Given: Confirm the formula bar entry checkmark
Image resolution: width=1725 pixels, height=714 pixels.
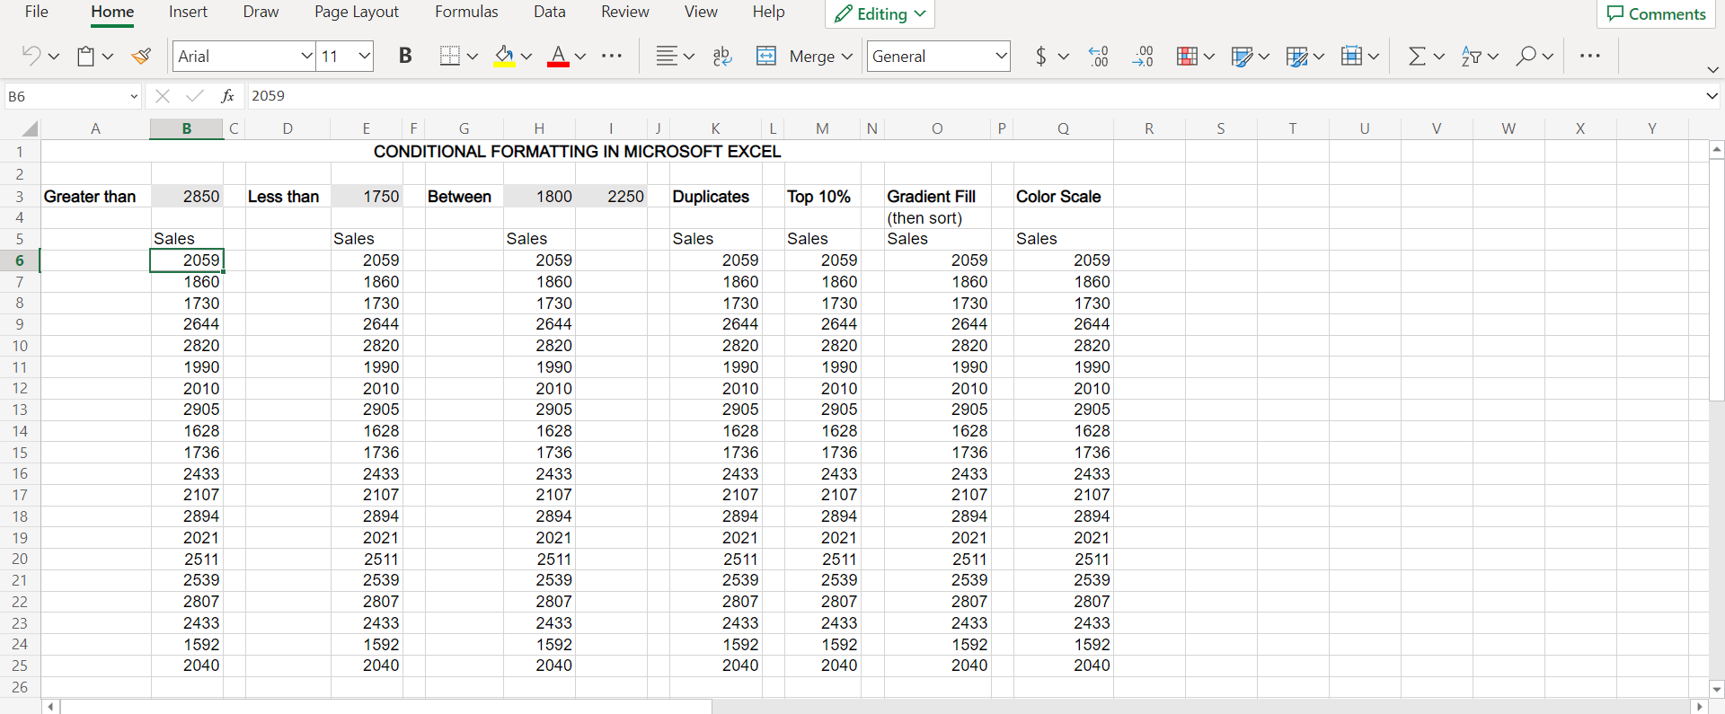Looking at the screenshot, I should click(x=194, y=96).
